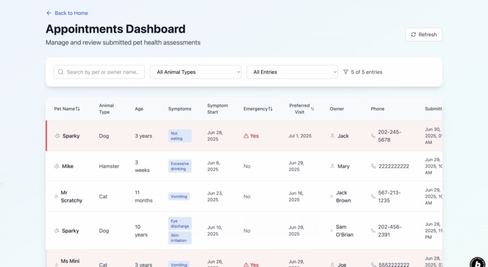Viewport: 488px width, 267px height.
Task: Click the Animal Type column header
Action: [107, 109]
